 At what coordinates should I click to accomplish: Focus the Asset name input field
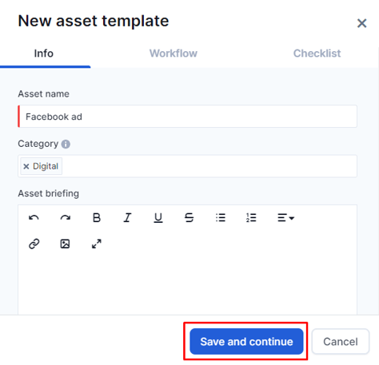(x=187, y=117)
